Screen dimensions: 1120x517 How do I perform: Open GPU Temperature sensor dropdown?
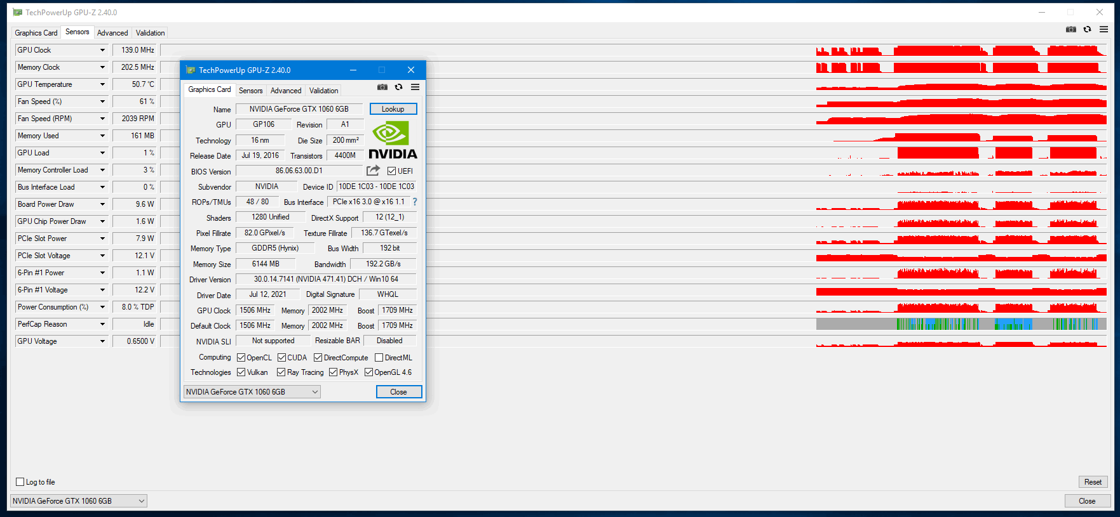[x=102, y=84]
